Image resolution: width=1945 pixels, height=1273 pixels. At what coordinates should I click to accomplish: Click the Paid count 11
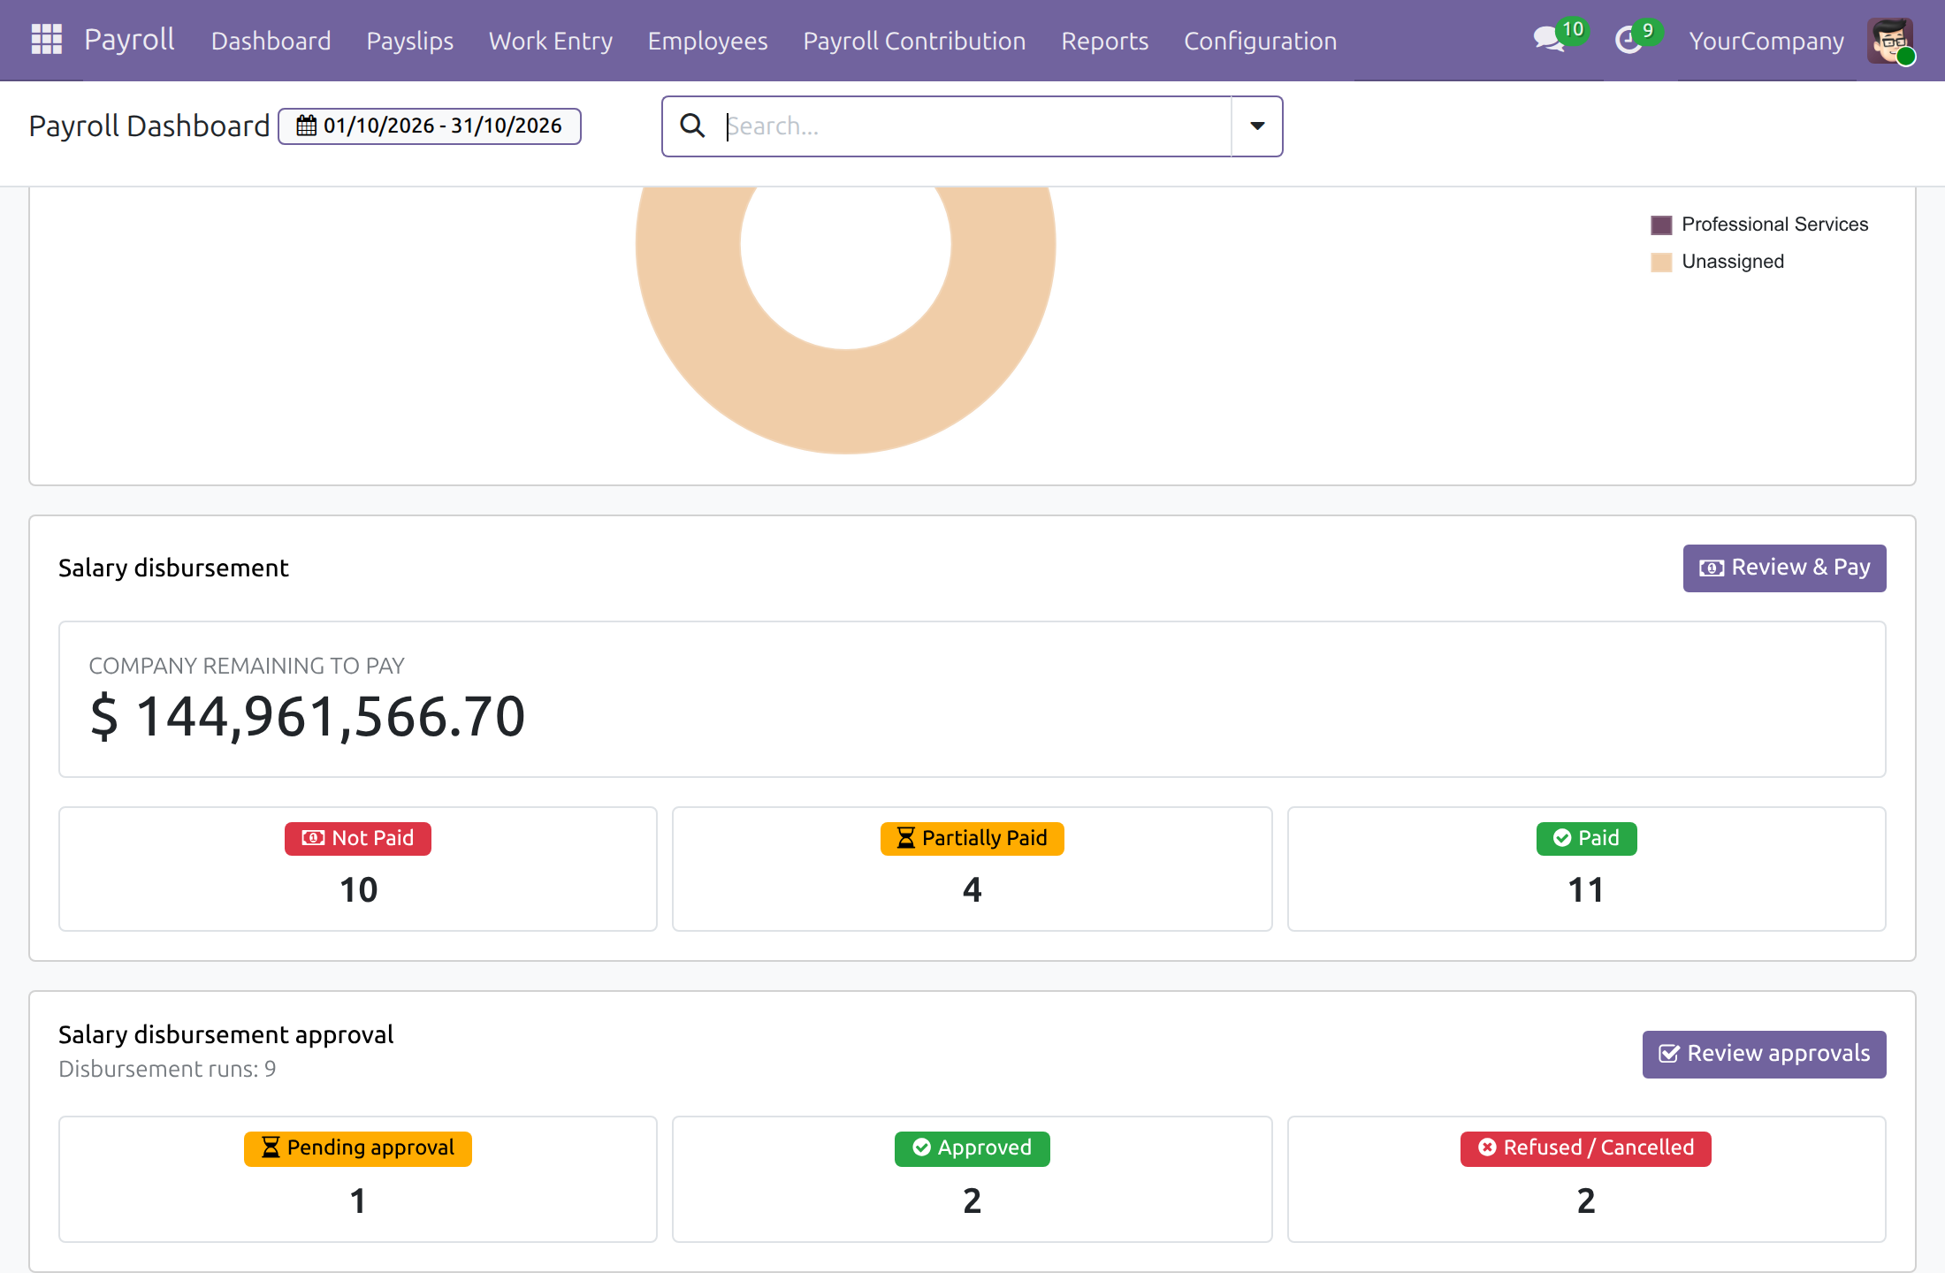(1586, 889)
